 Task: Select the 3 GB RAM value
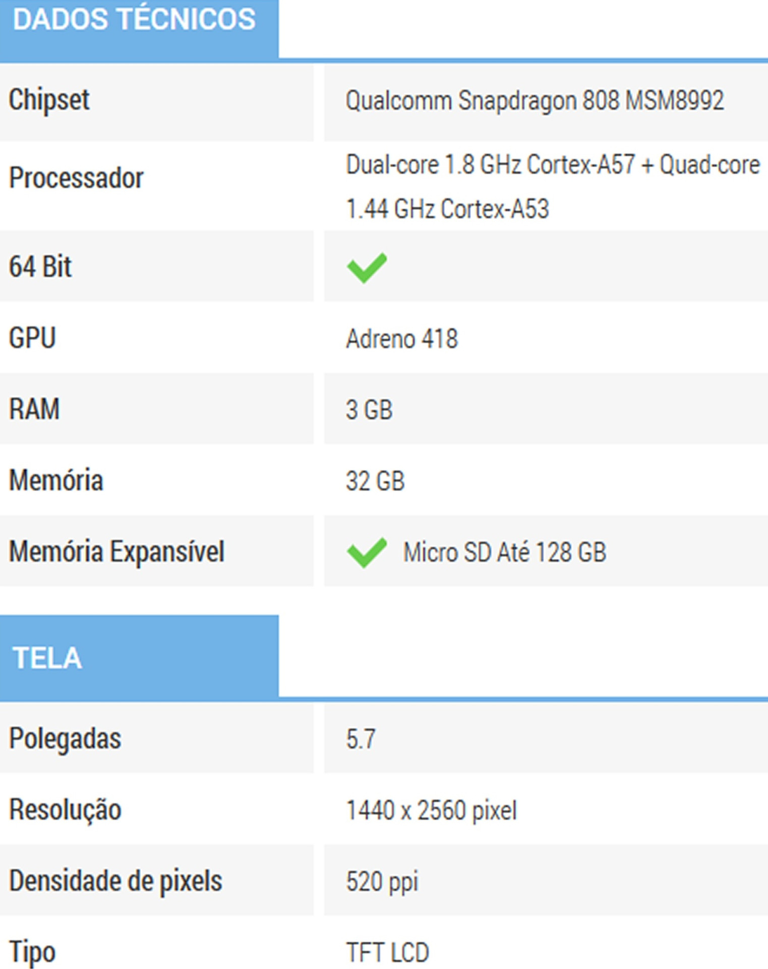369,410
